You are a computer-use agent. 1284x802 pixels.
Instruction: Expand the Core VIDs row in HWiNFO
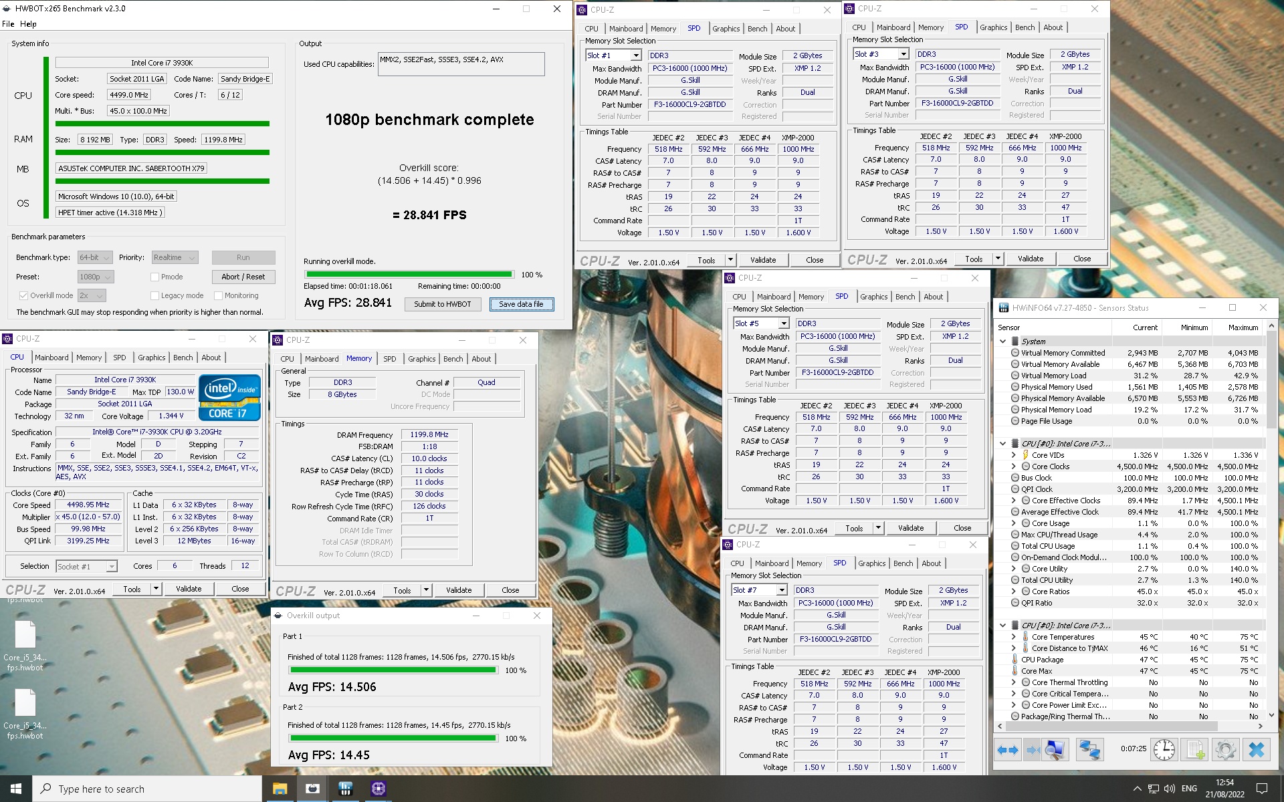tap(1013, 455)
